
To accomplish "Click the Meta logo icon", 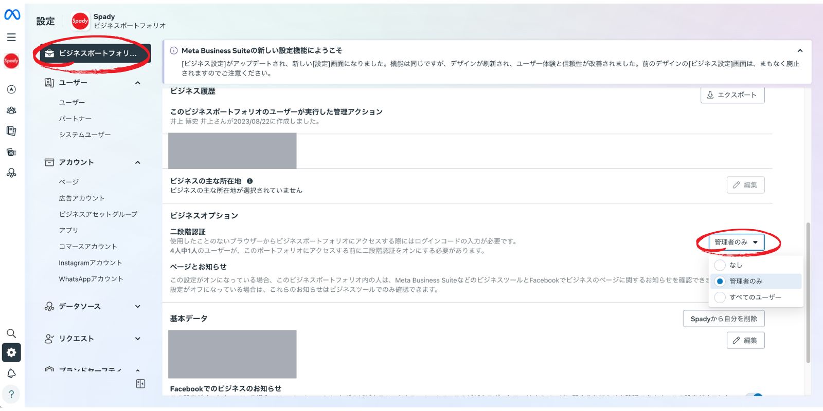I will click(12, 14).
